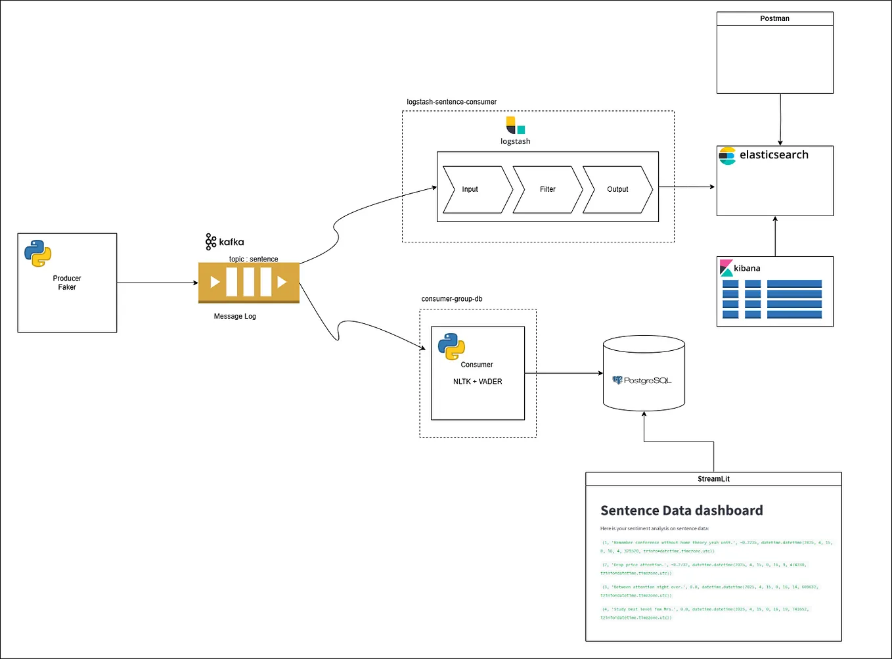Toggle the Input stage chevron in Logstash
Image resolution: width=892 pixels, height=659 pixels.
click(470, 189)
